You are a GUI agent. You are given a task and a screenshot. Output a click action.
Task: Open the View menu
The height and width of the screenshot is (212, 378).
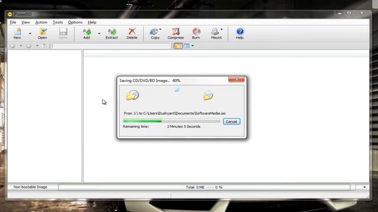click(x=25, y=22)
